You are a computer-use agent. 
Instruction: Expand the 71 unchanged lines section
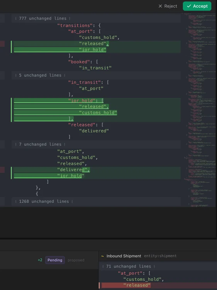158,266
